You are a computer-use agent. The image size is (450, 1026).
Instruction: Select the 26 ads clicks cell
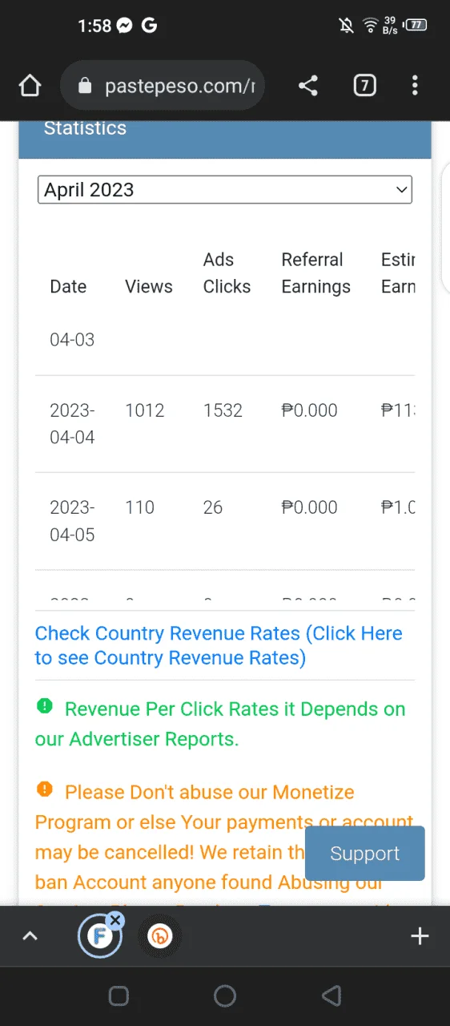(213, 507)
